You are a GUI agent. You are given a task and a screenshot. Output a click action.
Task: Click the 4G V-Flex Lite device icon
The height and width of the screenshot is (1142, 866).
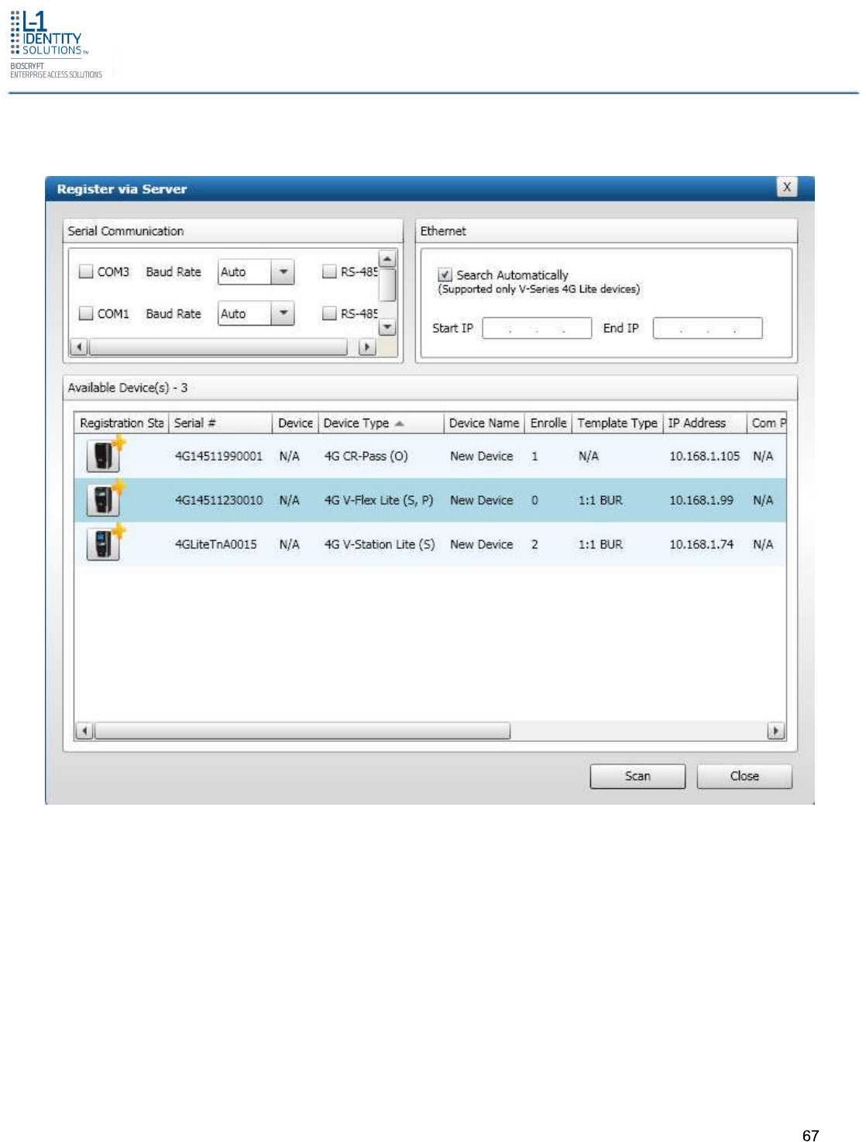(x=105, y=499)
